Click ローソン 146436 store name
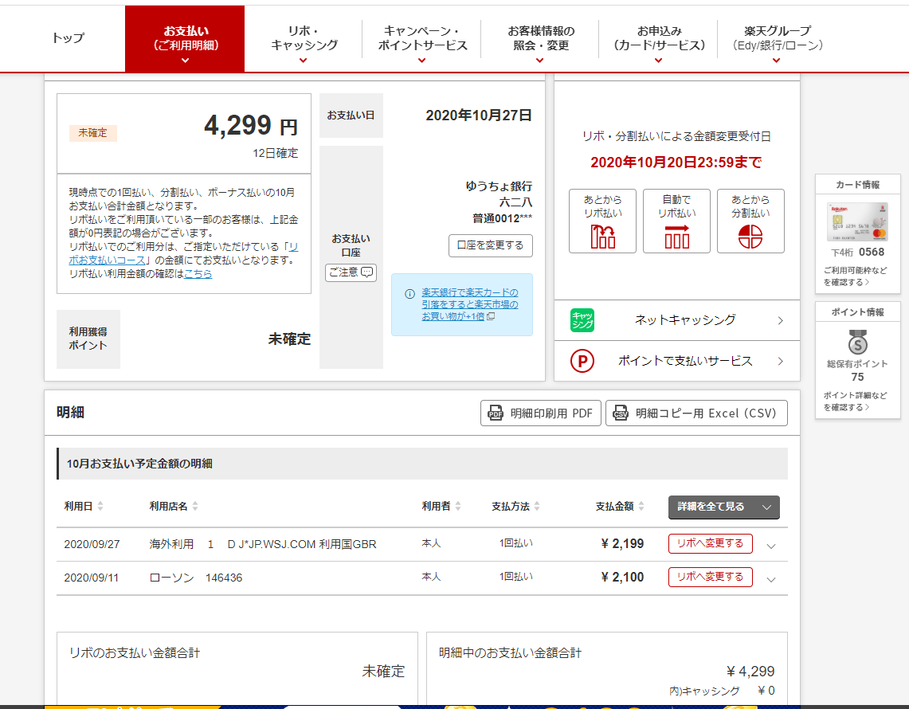909x709 pixels. coord(196,578)
